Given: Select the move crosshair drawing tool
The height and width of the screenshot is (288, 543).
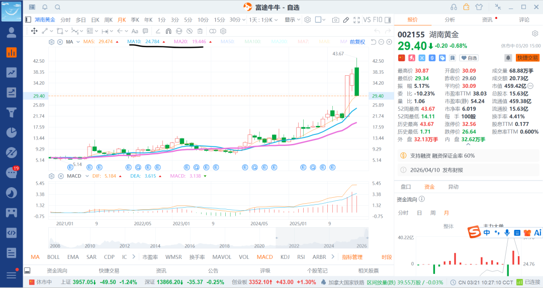Looking at the screenshot, I should pos(34,31).
